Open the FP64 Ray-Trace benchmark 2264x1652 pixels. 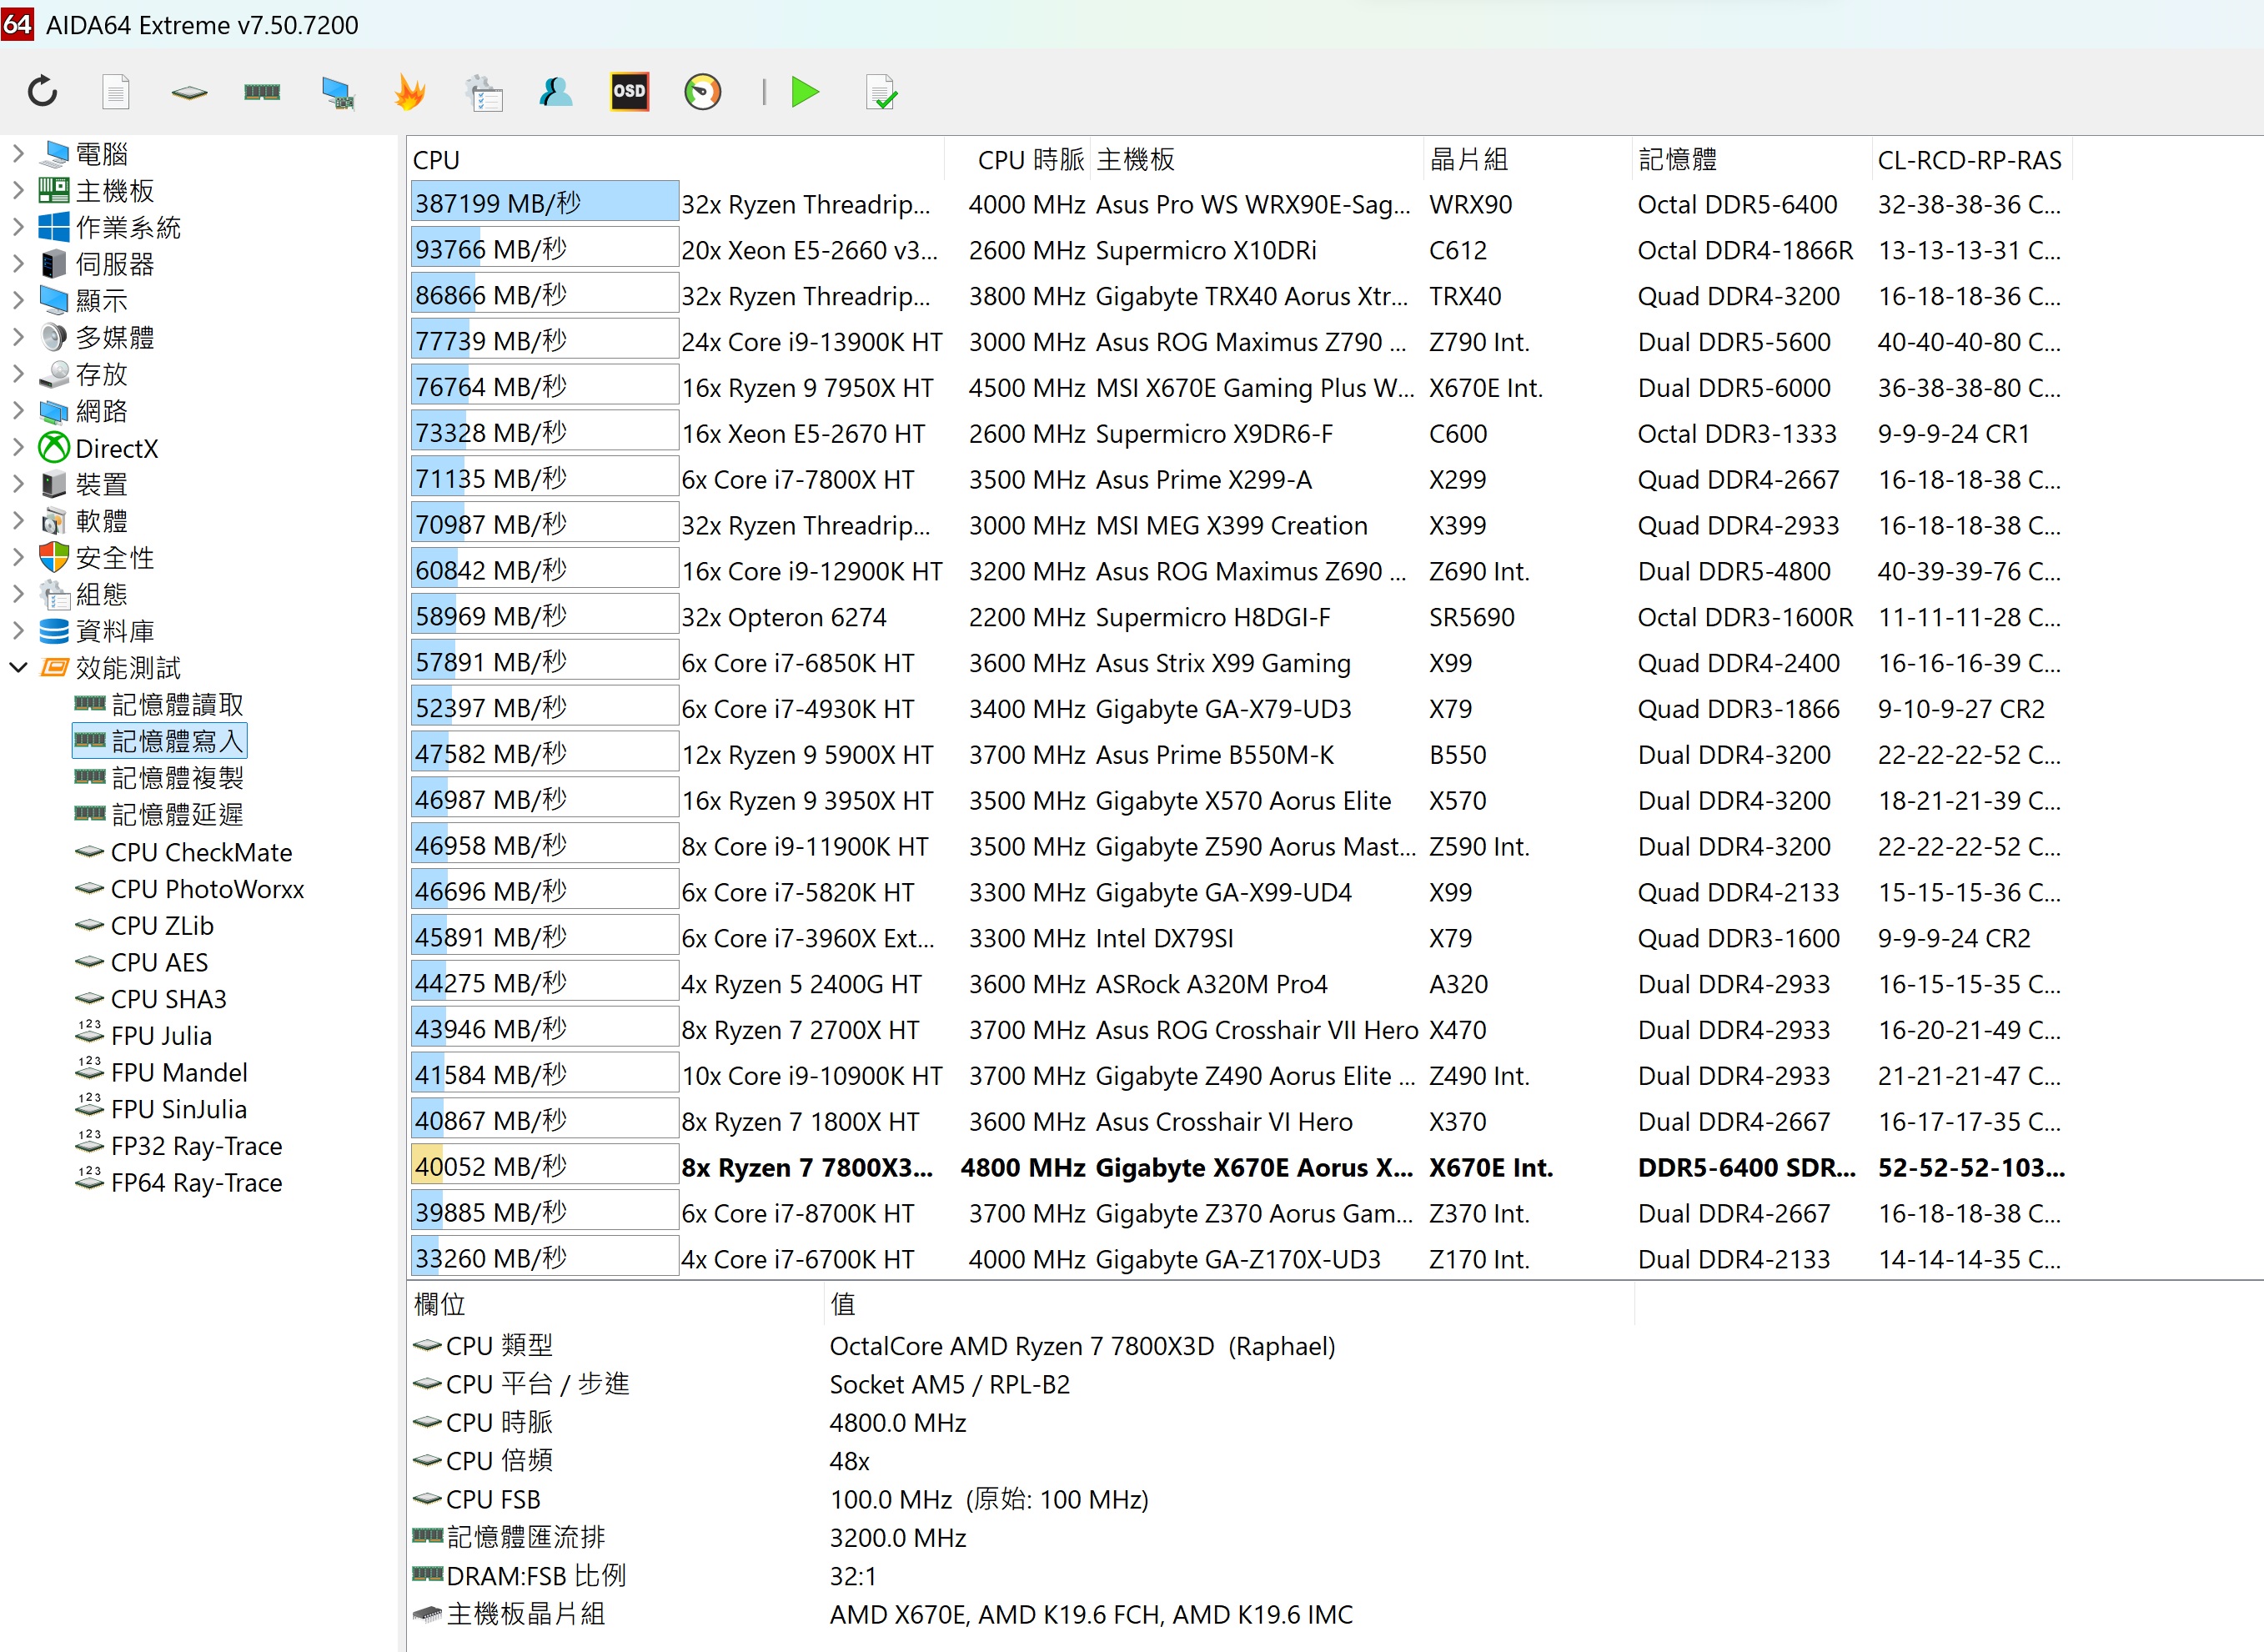click(179, 1183)
